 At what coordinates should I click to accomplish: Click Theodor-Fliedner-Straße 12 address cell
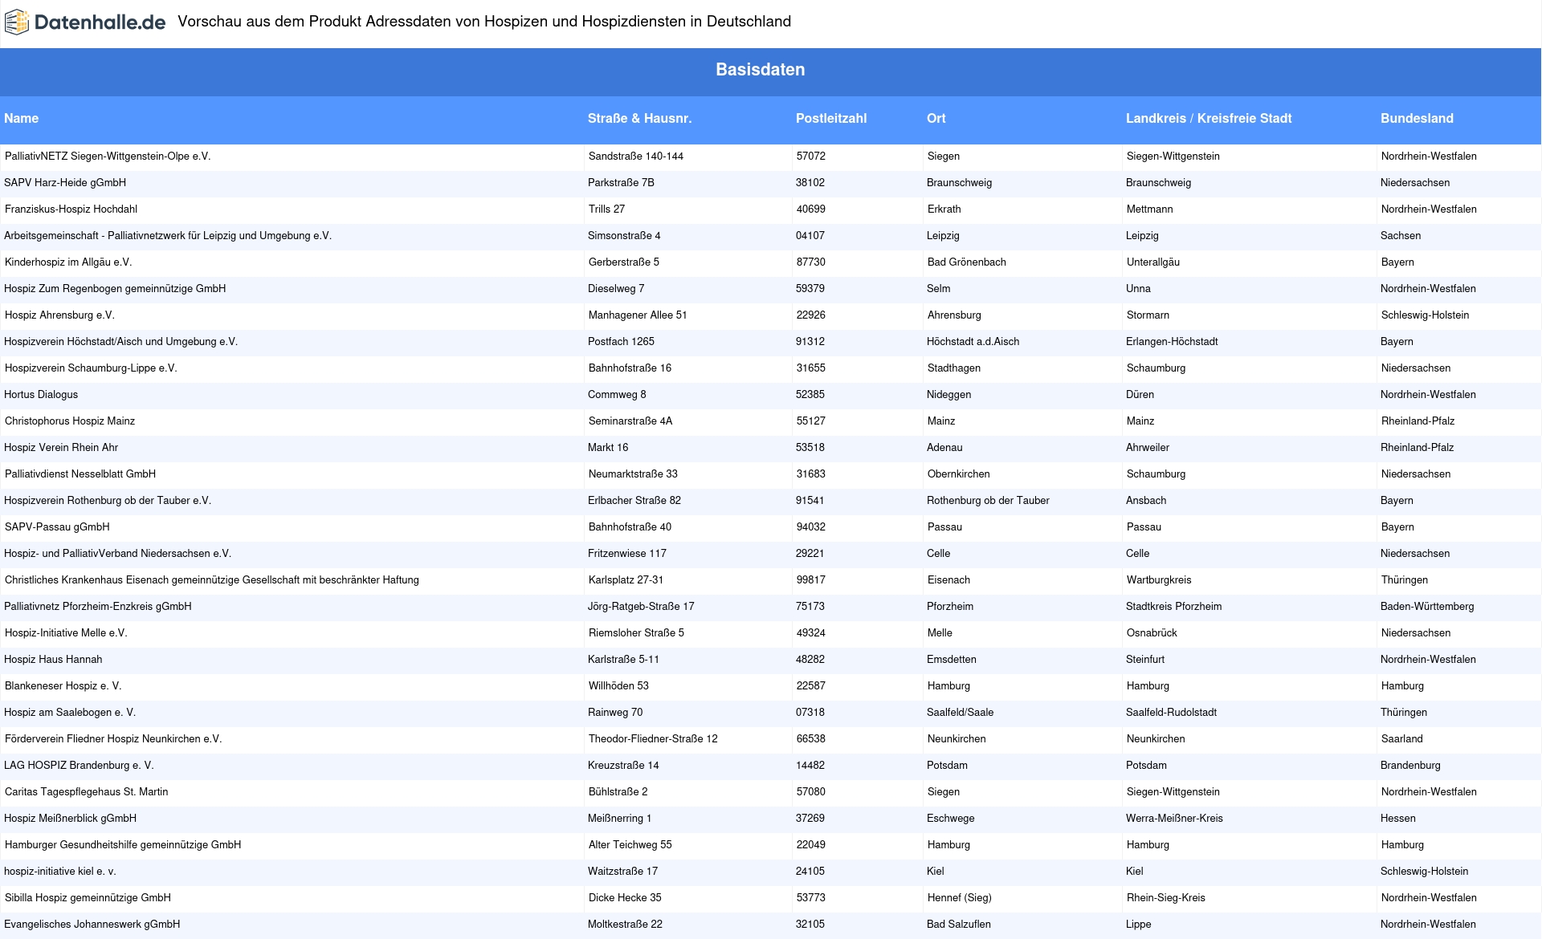pyautogui.click(x=653, y=739)
